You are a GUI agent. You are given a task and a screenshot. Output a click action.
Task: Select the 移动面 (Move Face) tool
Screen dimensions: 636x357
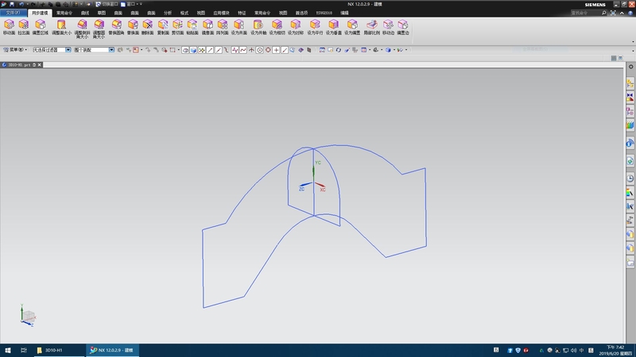pos(9,26)
